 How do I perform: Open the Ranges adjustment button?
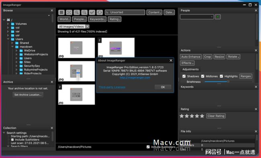coord(246,76)
